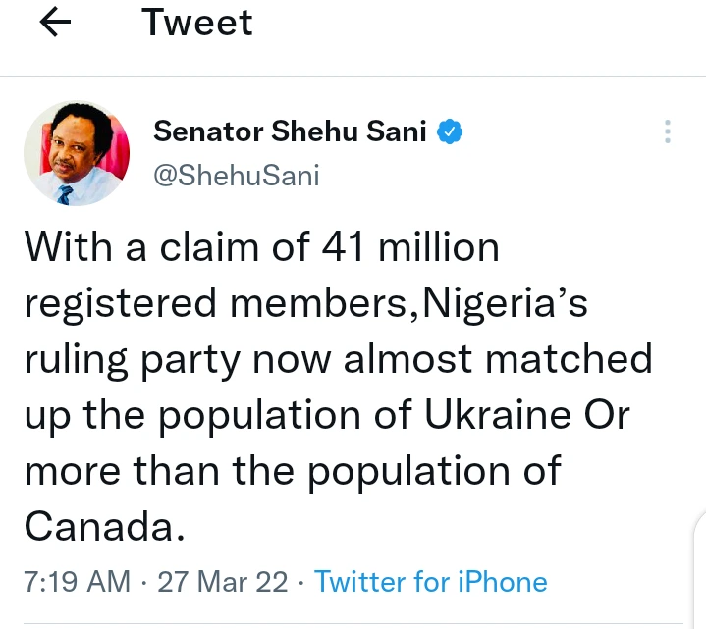Click the words almost matched in the tweet
The image size is (706, 629).
pos(498,359)
